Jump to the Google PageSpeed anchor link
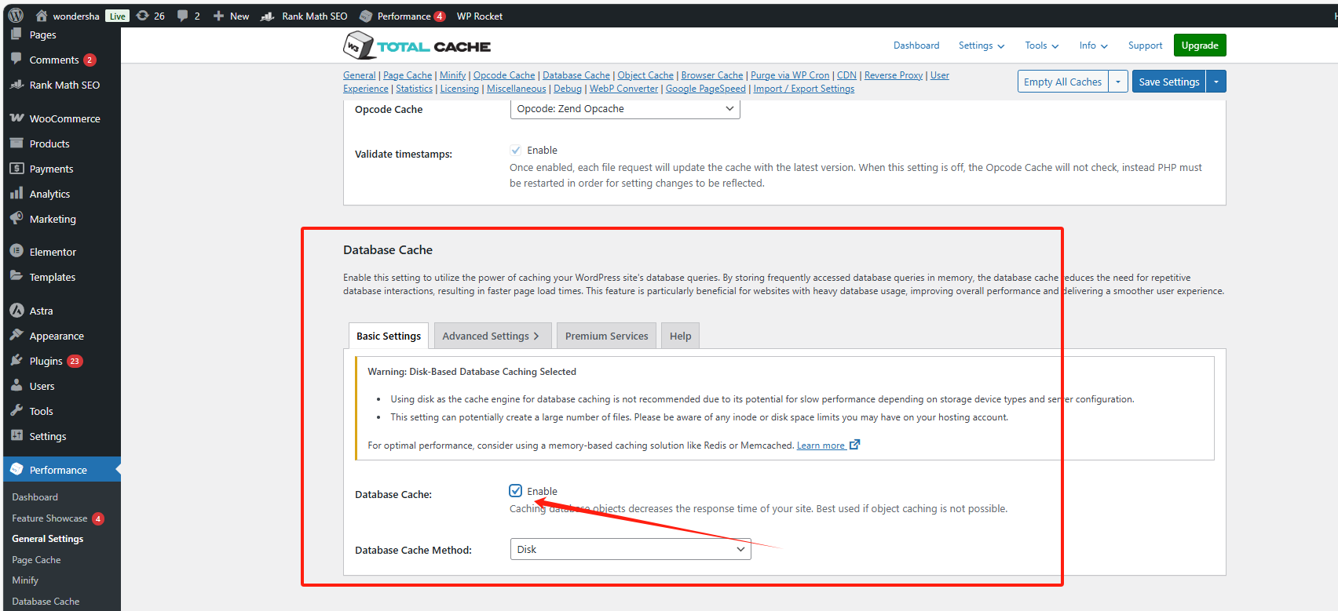This screenshot has height=611, width=1338. (706, 89)
